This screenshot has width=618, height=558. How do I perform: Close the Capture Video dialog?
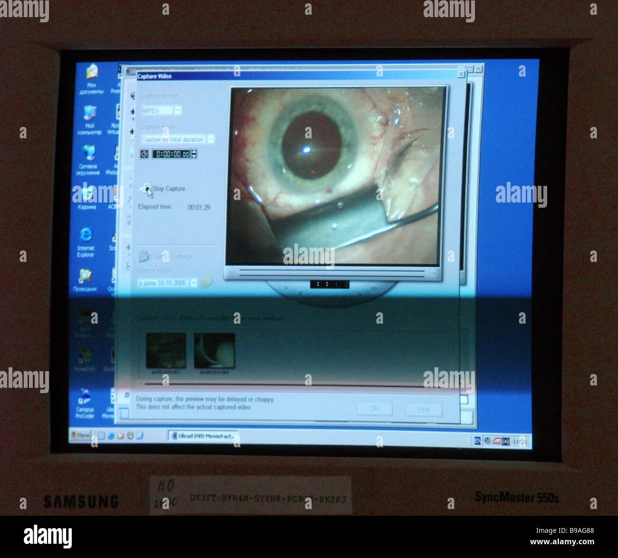[x=461, y=75]
